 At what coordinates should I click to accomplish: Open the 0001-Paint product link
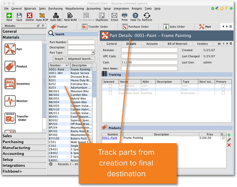(109, 138)
